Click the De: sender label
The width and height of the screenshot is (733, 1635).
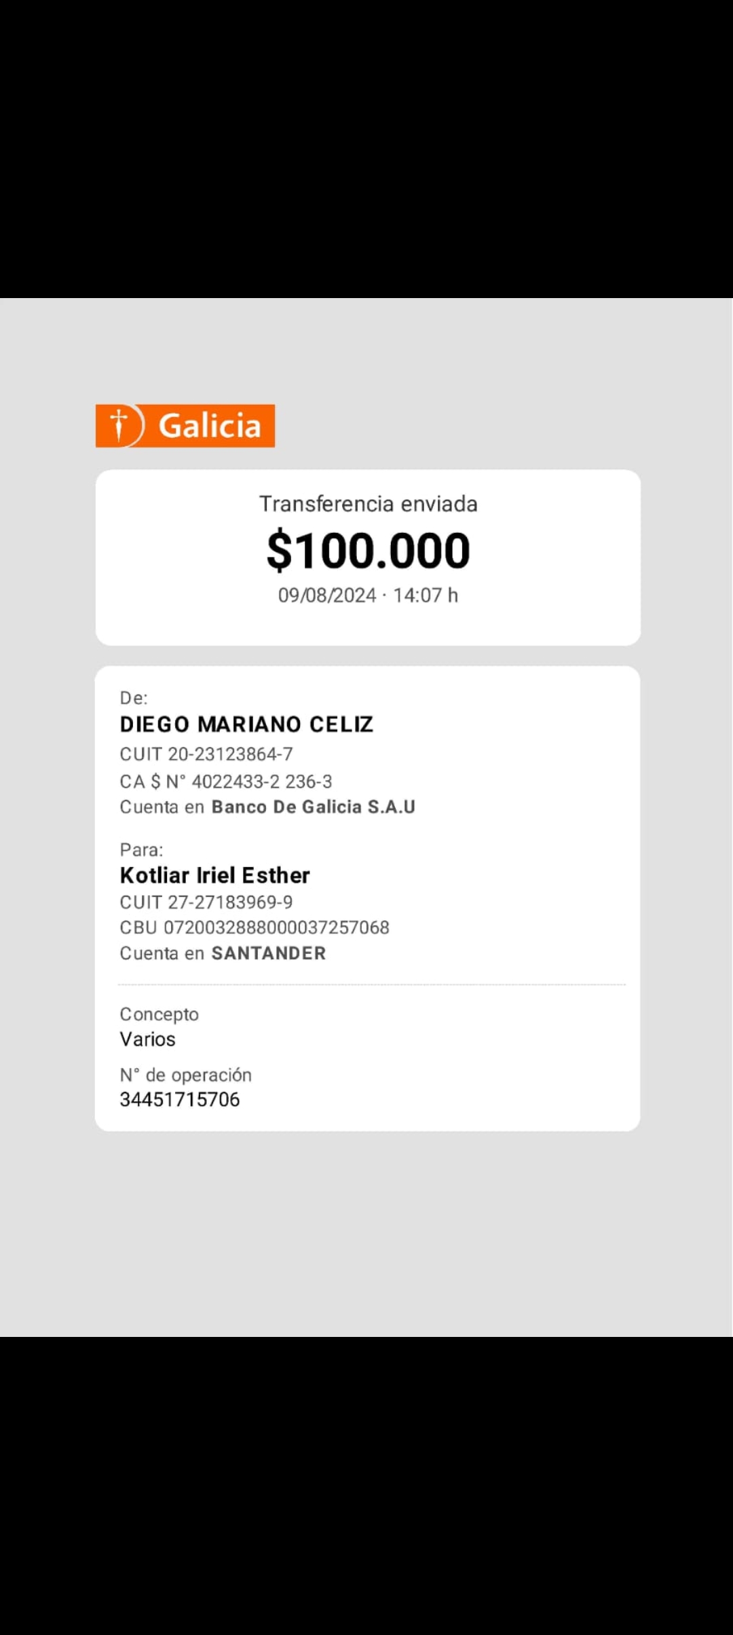134,698
